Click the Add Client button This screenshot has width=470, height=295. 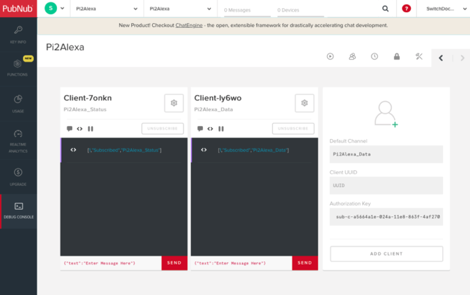coord(386,254)
